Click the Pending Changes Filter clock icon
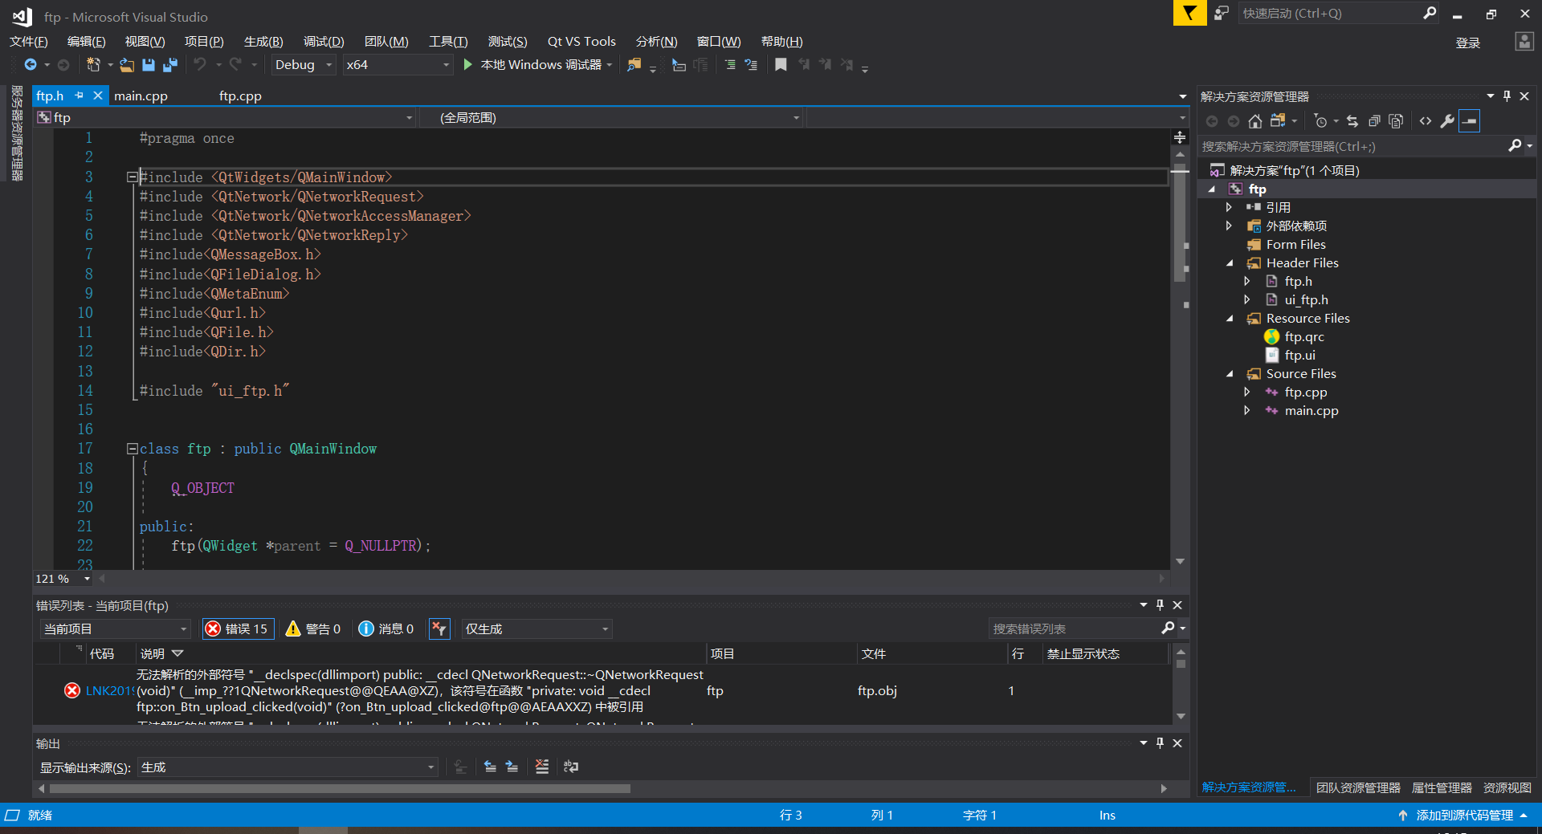Viewport: 1542px width, 834px height. coord(1320,121)
